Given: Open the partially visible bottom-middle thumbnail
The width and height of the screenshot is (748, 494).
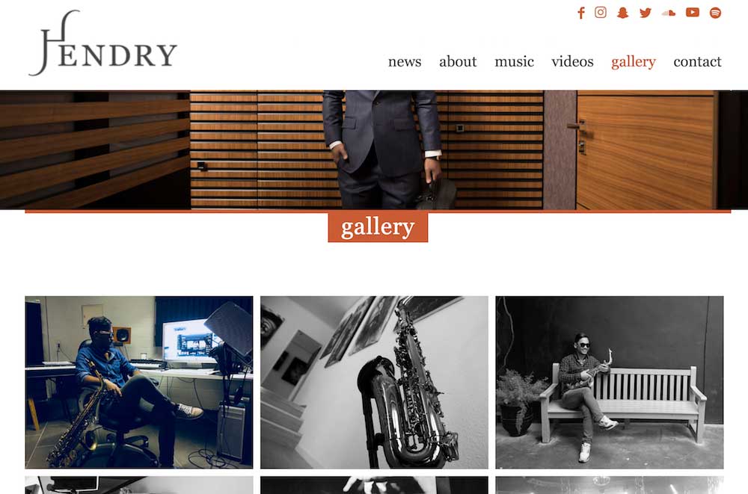Looking at the screenshot, I should pos(375,485).
